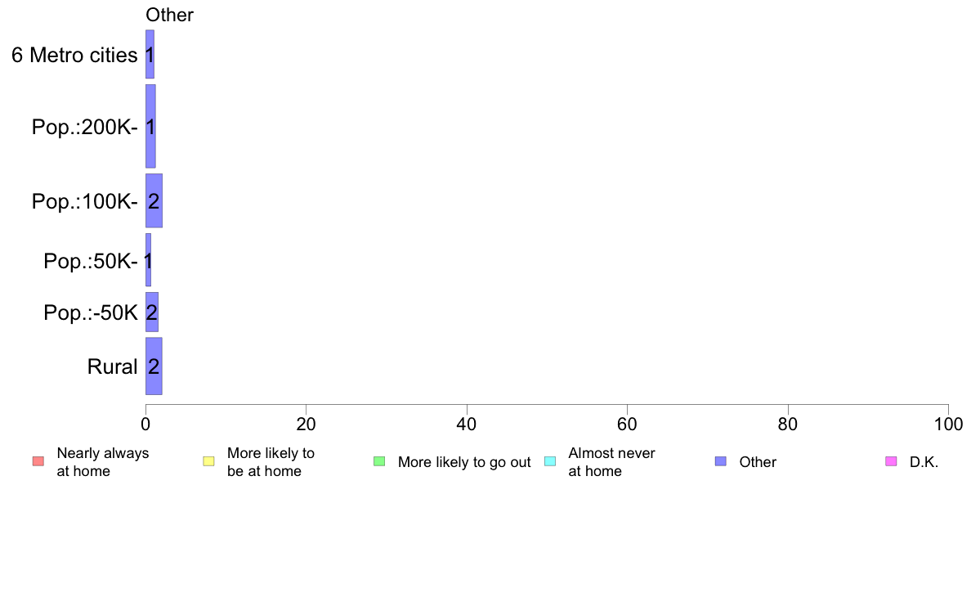The image size is (971, 602).
Task: Click the 40 tick label on x-axis
Action: coord(467,424)
